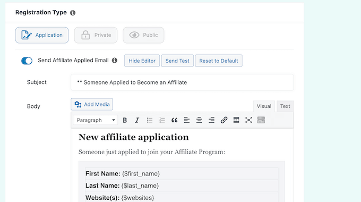Open fullscreen distraction-free mode
Screen dimensions: 361x202
[x=248, y=120]
